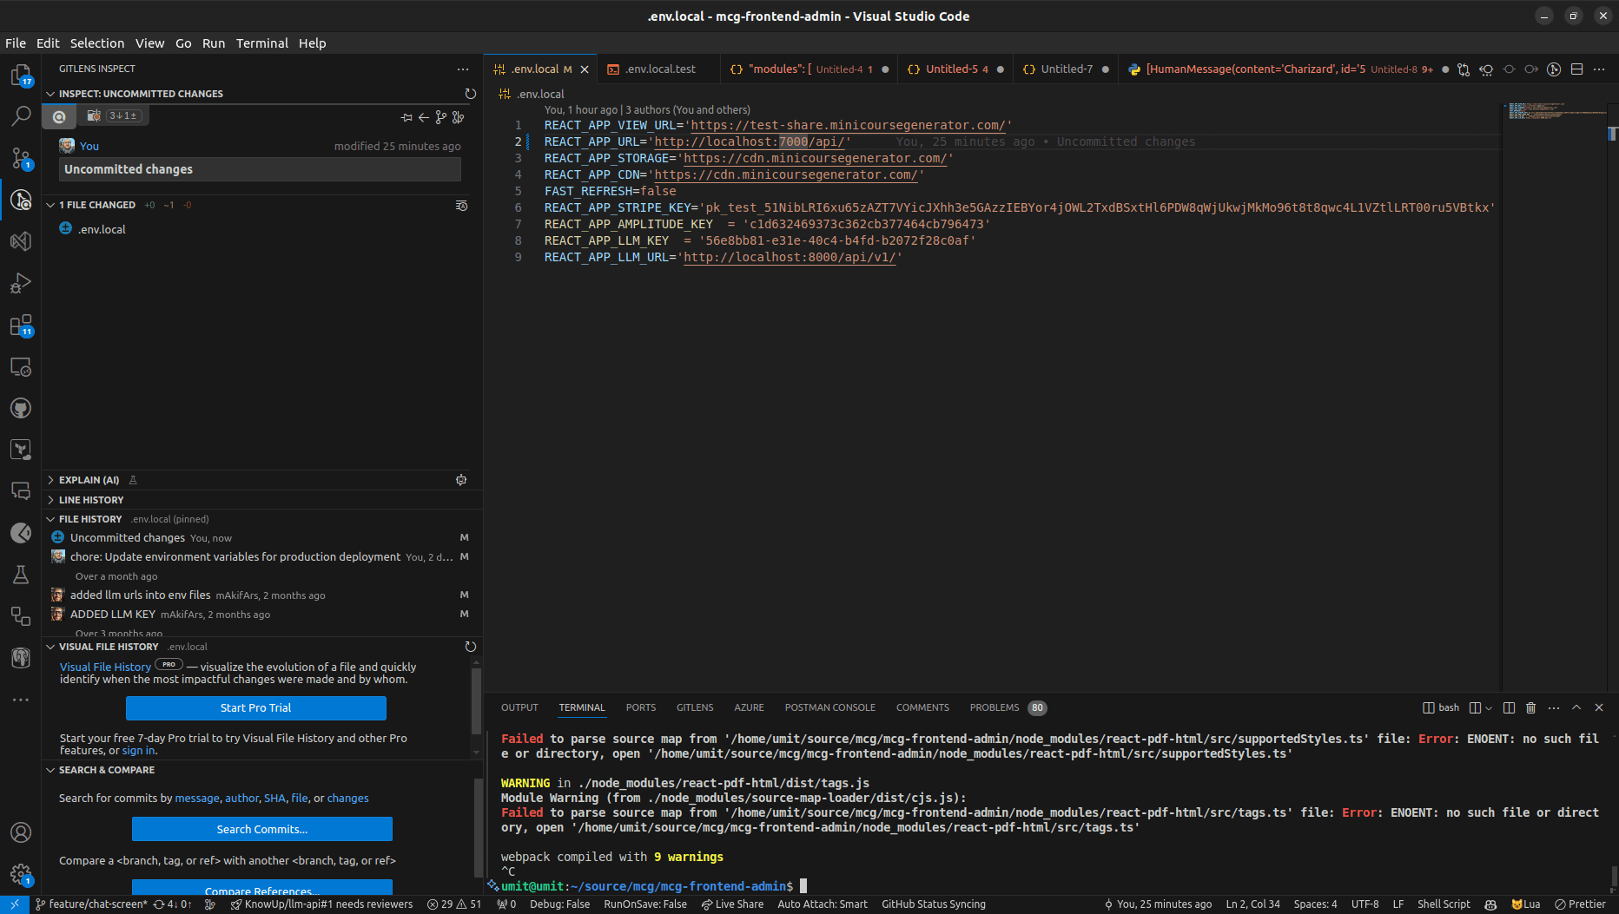1619x914 pixels.
Task: Open the Search view in the activity bar
Action: click(x=21, y=115)
